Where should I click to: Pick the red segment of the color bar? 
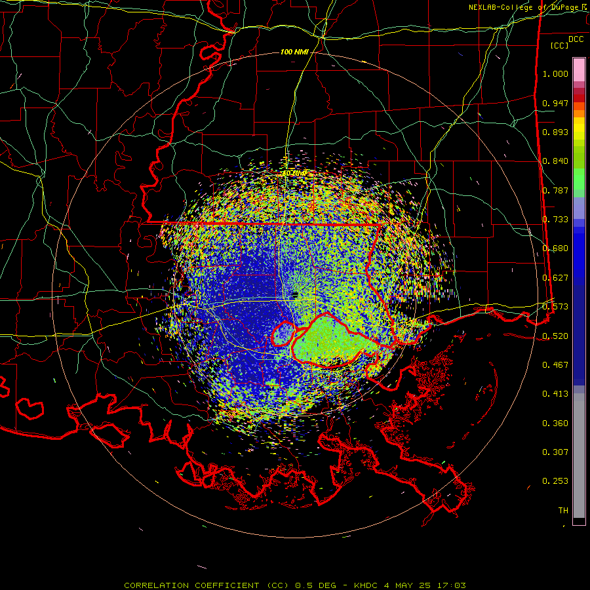pyautogui.click(x=579, y=98)
